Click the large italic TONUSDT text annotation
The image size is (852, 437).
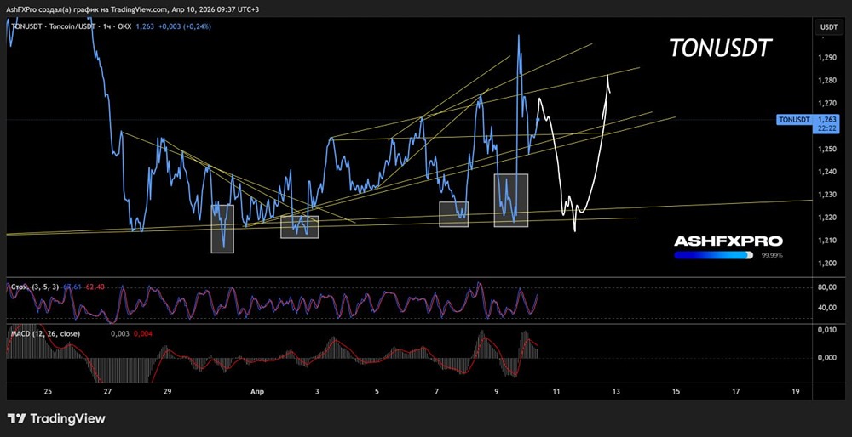(719, 48)
